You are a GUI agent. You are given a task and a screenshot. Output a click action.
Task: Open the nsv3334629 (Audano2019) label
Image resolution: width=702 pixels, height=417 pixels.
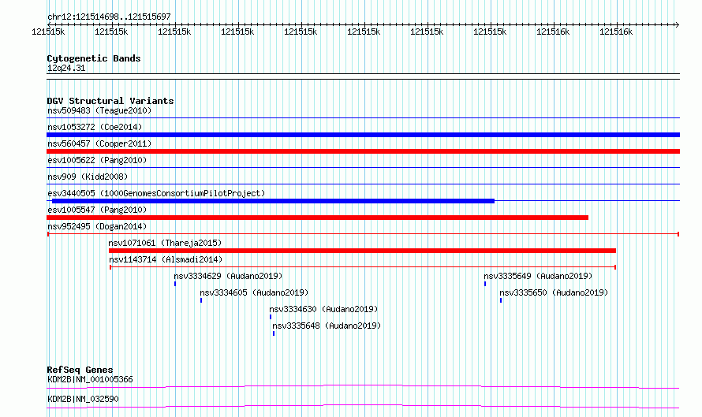(x=228, y=276)
